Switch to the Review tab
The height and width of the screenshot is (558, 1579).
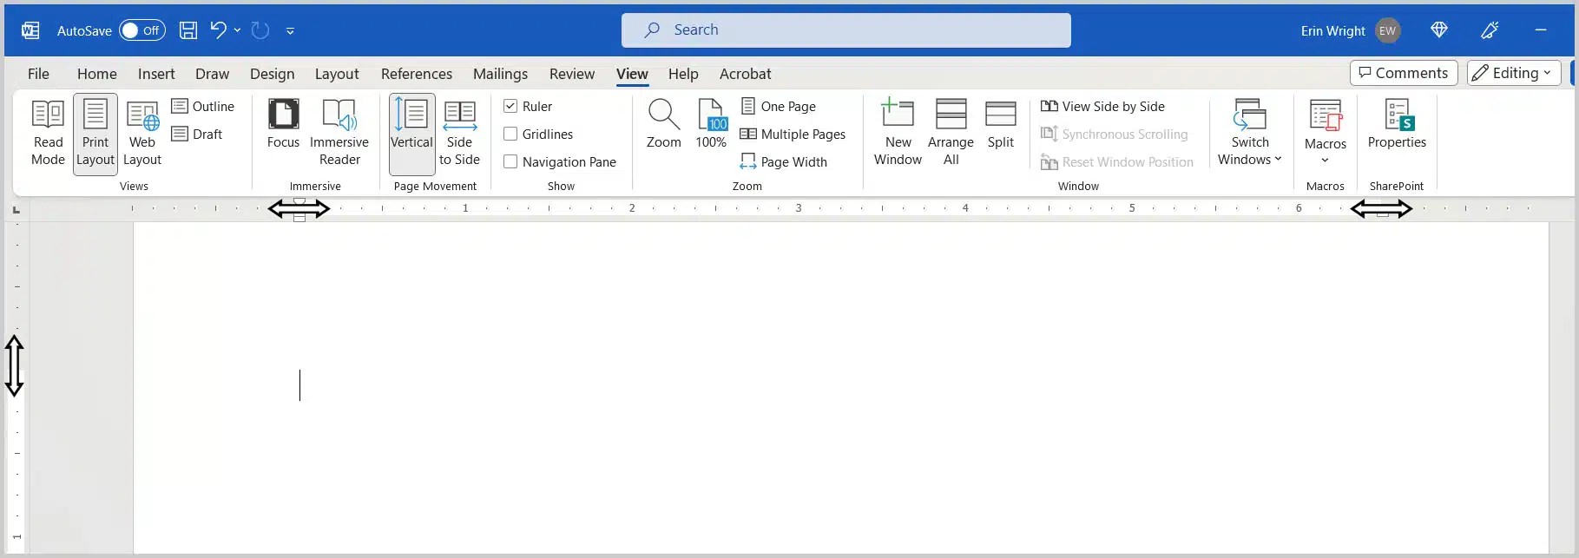[x=572, y=74]
